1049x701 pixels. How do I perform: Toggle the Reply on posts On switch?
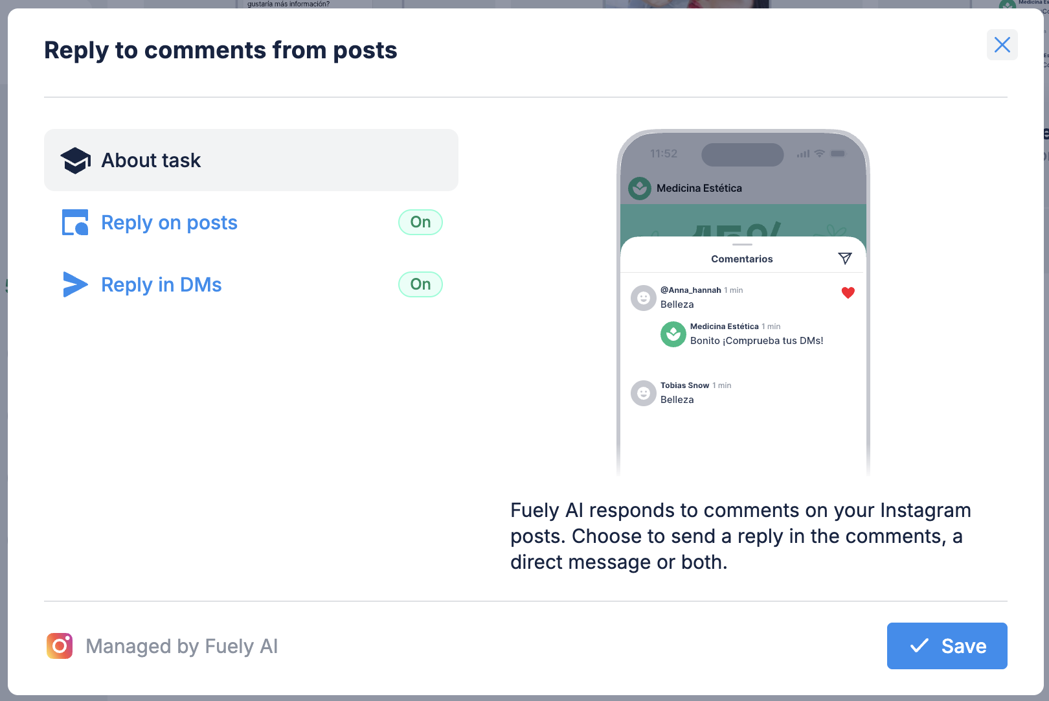tap(420, 222)
